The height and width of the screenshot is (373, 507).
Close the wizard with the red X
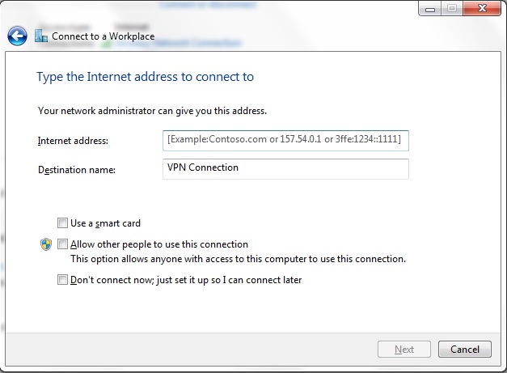(482, 8)
